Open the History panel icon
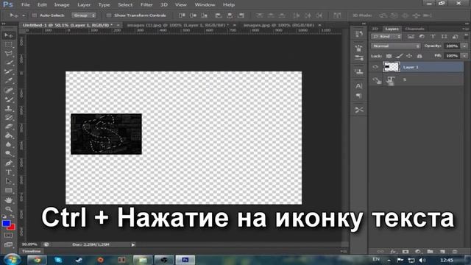Screen dimensions: 471x265 [x=359, y=34]
